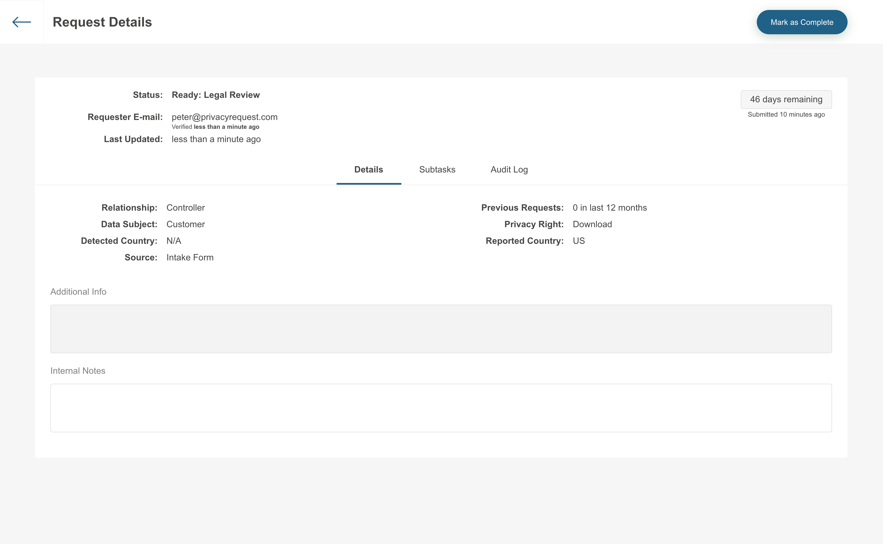Click the Verified less than a minute ago note
The image size is (883, 544).
[215, 127]
